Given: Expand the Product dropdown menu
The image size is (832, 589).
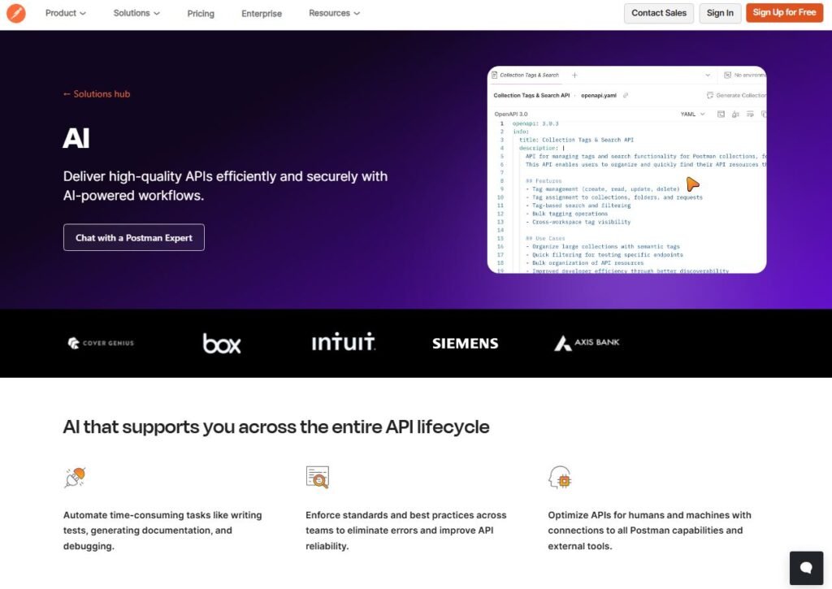Looking at the screenshot, I should click(66, 13).
